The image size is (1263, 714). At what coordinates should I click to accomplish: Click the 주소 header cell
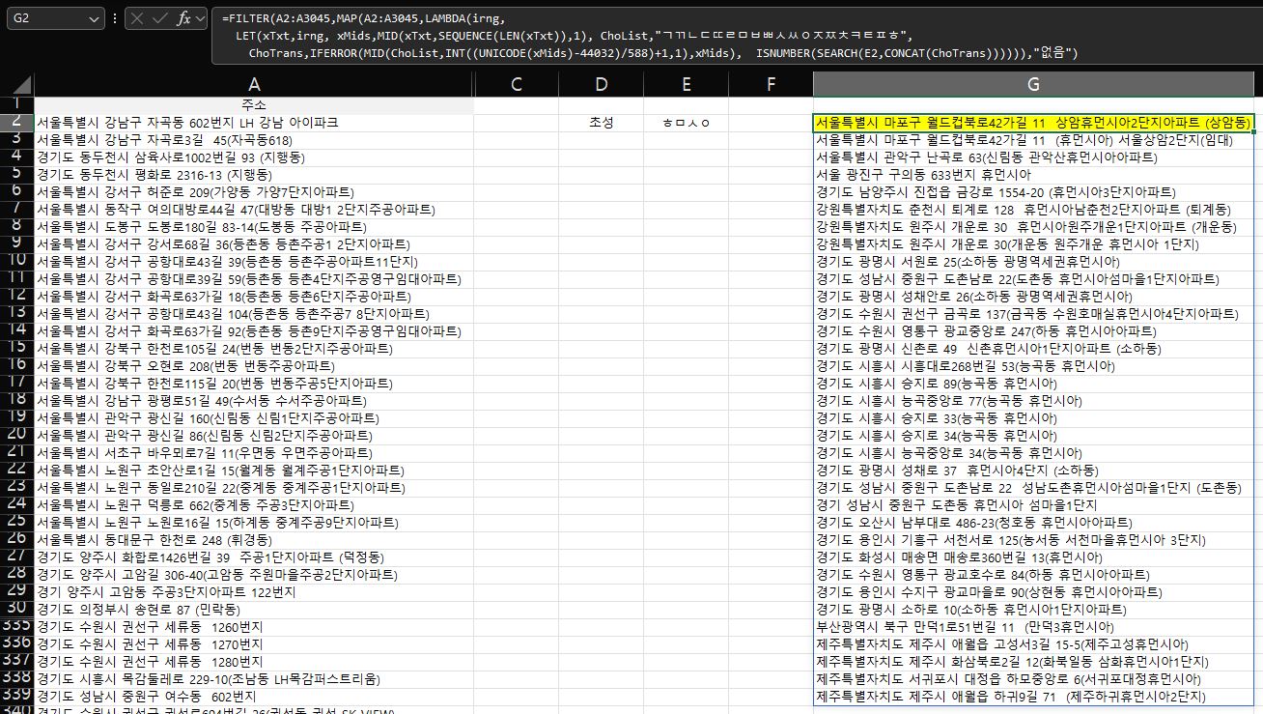(254, 104)
